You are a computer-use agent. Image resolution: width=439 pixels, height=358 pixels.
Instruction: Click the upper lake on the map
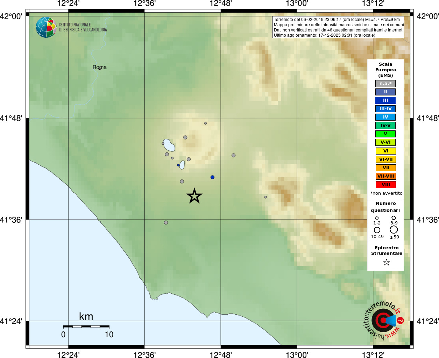[169, 145]
